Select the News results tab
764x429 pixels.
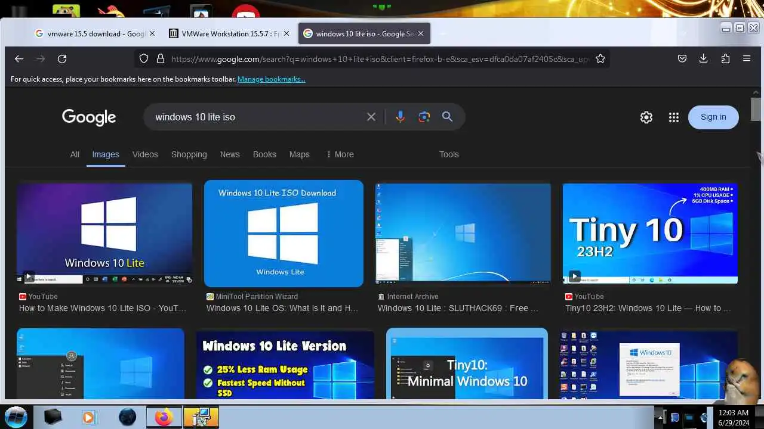tap(230, 154)
